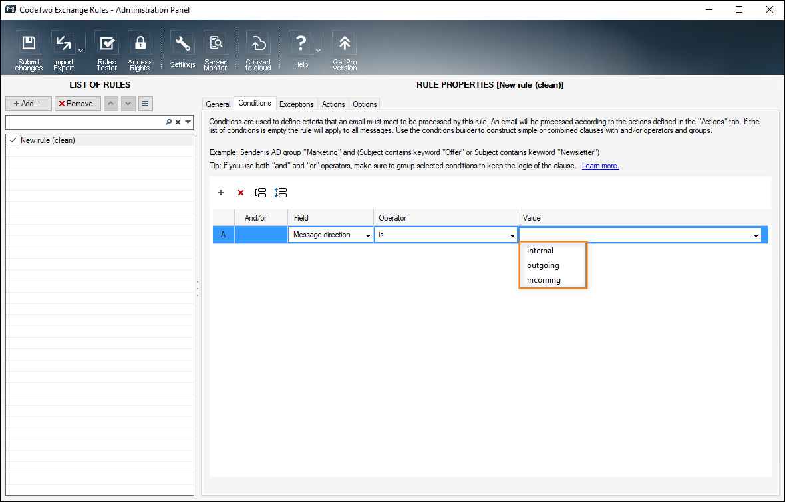Expand the Import Export dropdown arrow

80,50
